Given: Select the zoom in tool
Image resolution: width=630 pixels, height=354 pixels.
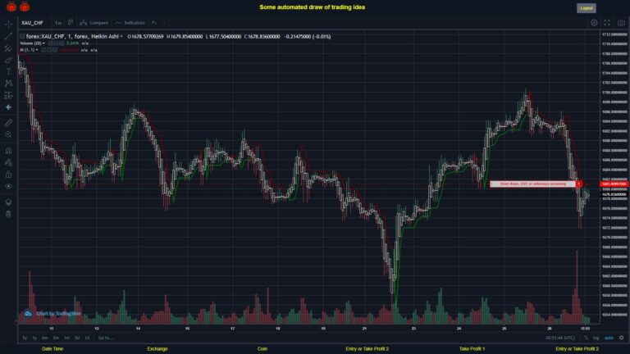Looking at the screenshot, I should point(8,134).
